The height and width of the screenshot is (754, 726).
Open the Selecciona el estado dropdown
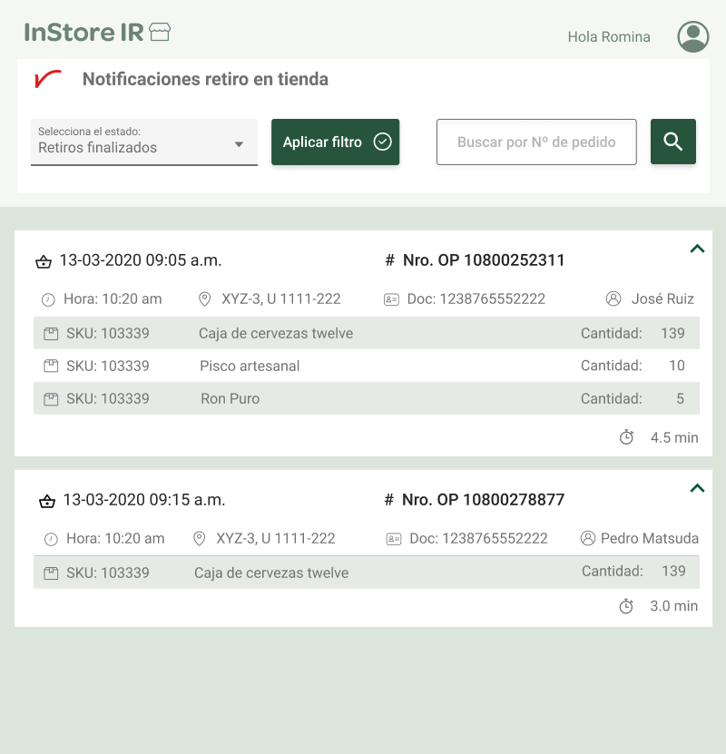144,142
